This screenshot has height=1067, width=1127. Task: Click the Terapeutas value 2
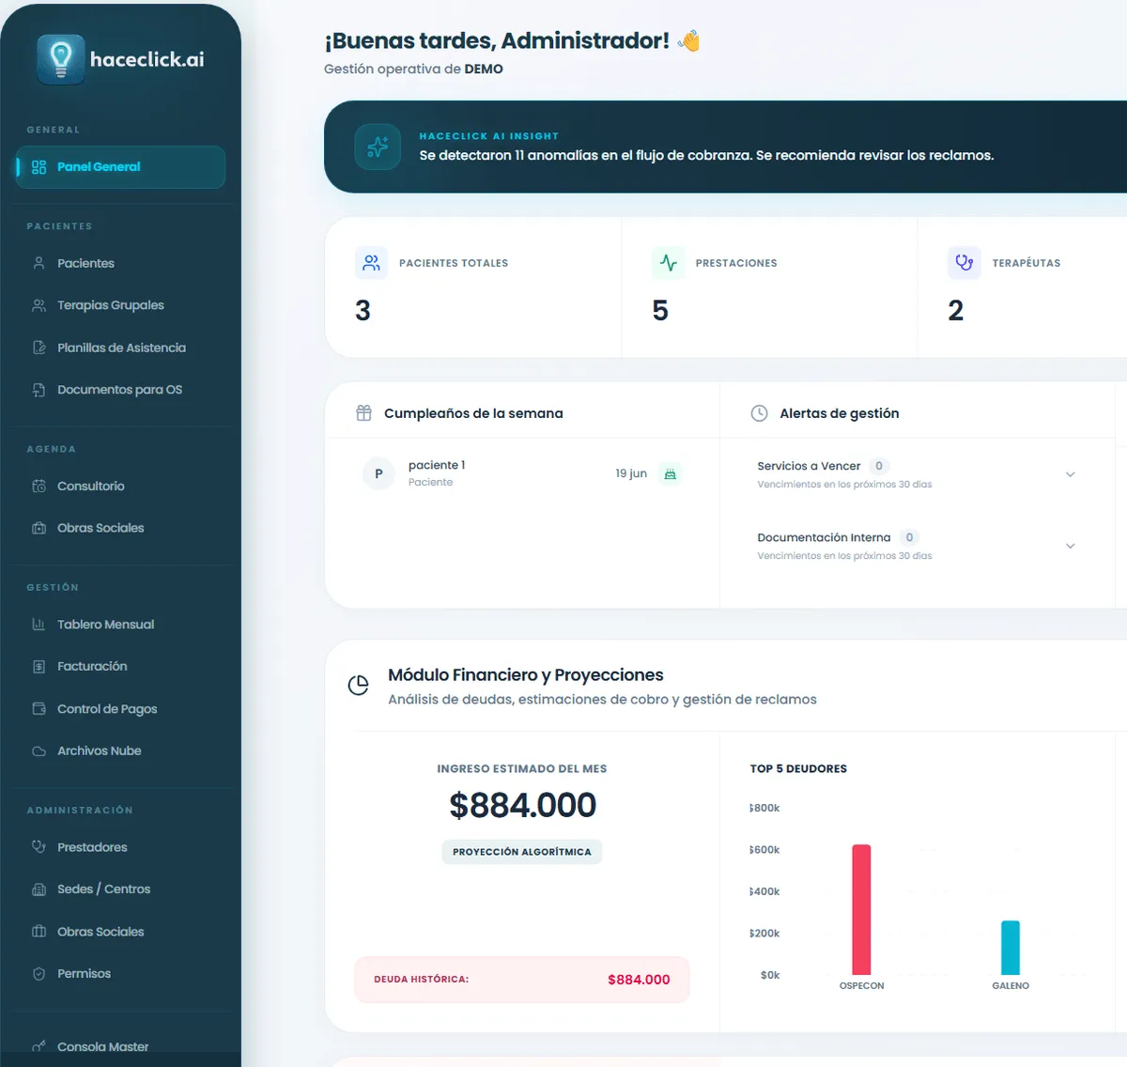click(956, 311)
